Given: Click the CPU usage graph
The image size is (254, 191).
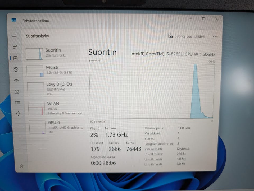Looking at the screenshot, I should pyautogui.click(x=152, y=91).
